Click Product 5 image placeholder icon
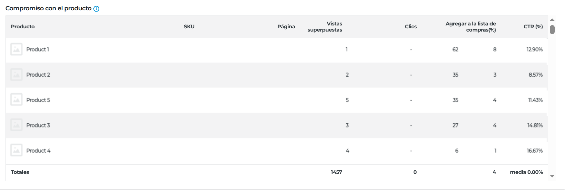 pyautogui.click(x=16, y=100)
